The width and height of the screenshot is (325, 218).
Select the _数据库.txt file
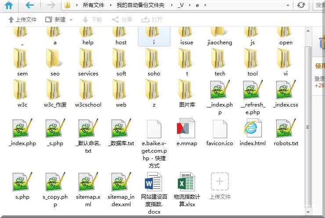(x=121, y=132)
